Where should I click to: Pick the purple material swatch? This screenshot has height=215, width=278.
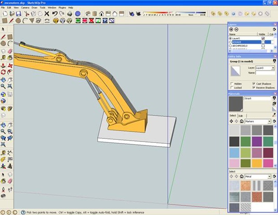coord(257,142)
